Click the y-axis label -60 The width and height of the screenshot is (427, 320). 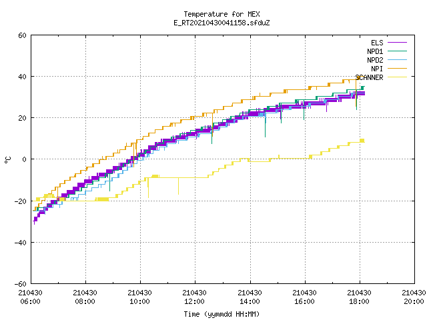pyautogui.click(x=21, y=284)
